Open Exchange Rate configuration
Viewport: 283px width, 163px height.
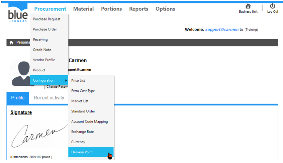(x=82, y=132)
